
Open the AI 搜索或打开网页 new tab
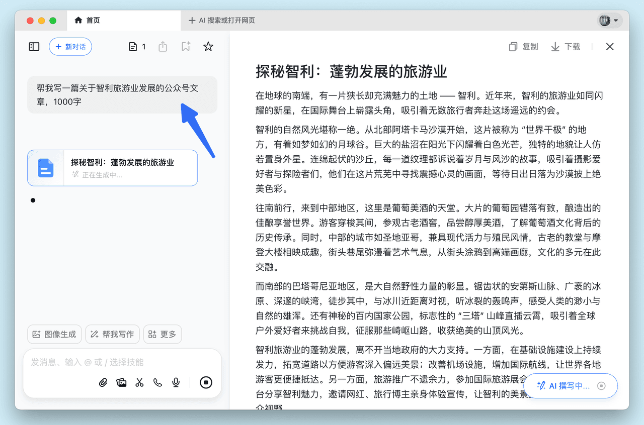(x=222, y=21)
